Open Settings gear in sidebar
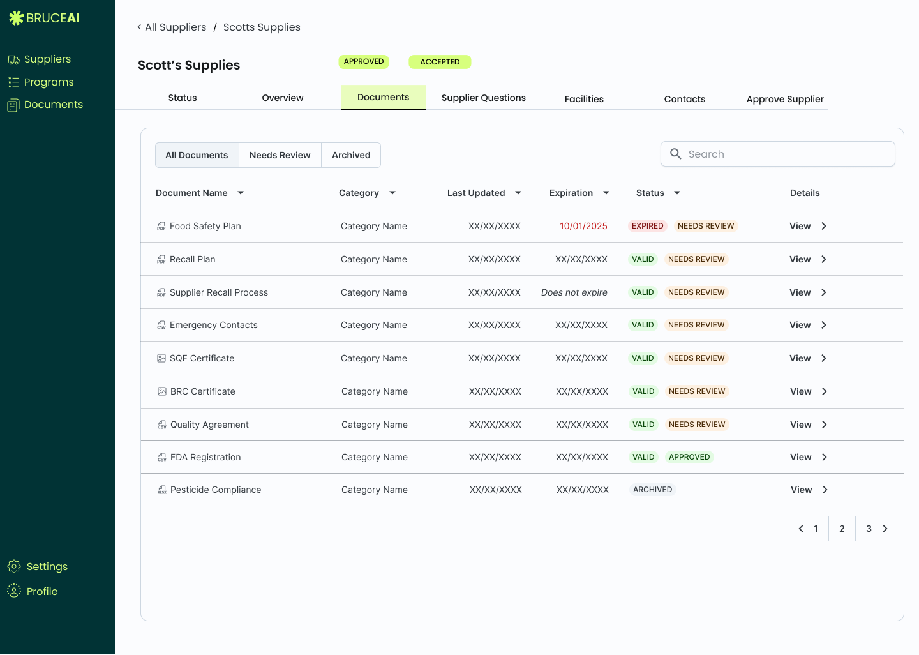Image resolution: width=919 pixels, height=655 pixels. click(14, 567)
